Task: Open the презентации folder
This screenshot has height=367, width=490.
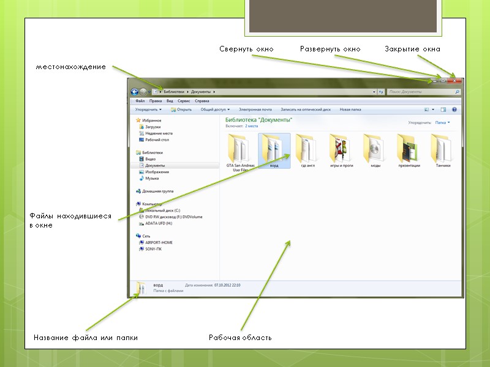Action: (x=409, y=151)
